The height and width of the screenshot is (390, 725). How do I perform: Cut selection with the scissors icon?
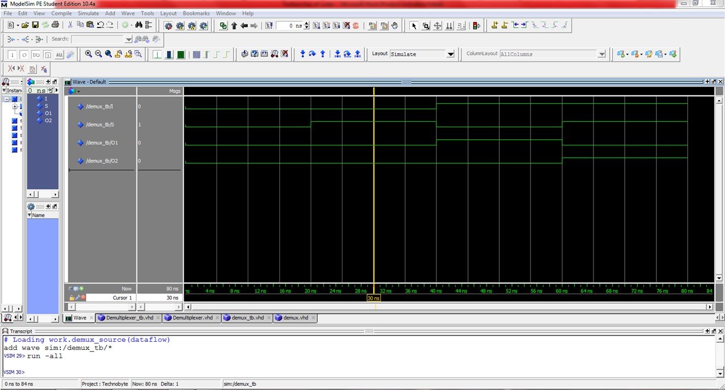(x=70, y=25)
